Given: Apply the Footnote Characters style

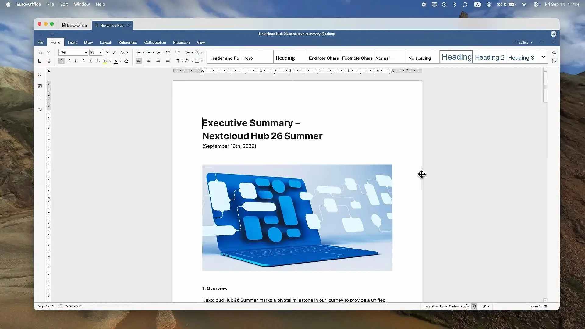Looking at the screenshot, I should [356, 57].
